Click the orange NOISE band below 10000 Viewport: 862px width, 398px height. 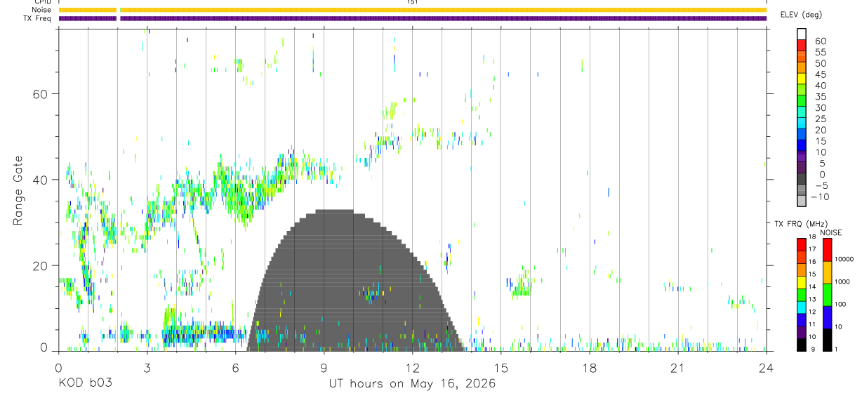click(828, 272)
